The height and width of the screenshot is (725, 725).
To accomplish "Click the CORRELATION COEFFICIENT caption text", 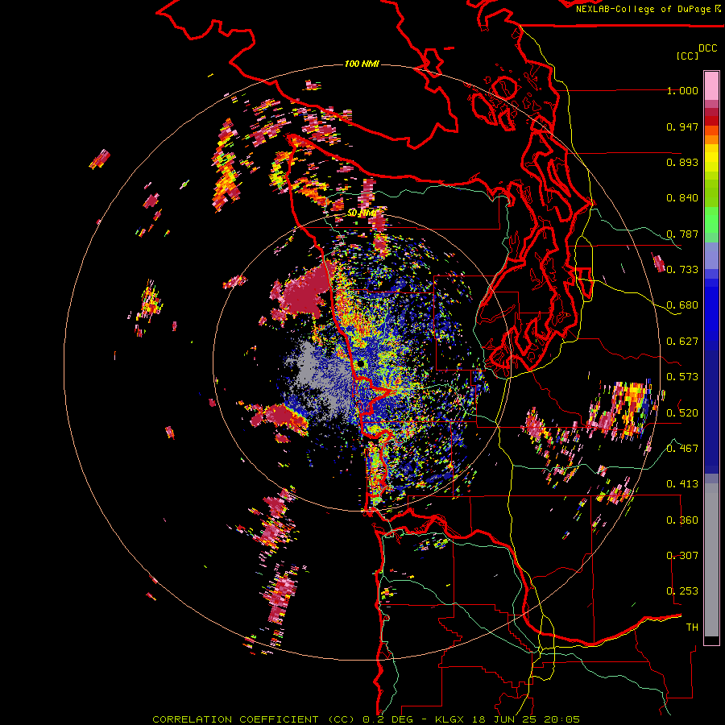I will [235, 719].
